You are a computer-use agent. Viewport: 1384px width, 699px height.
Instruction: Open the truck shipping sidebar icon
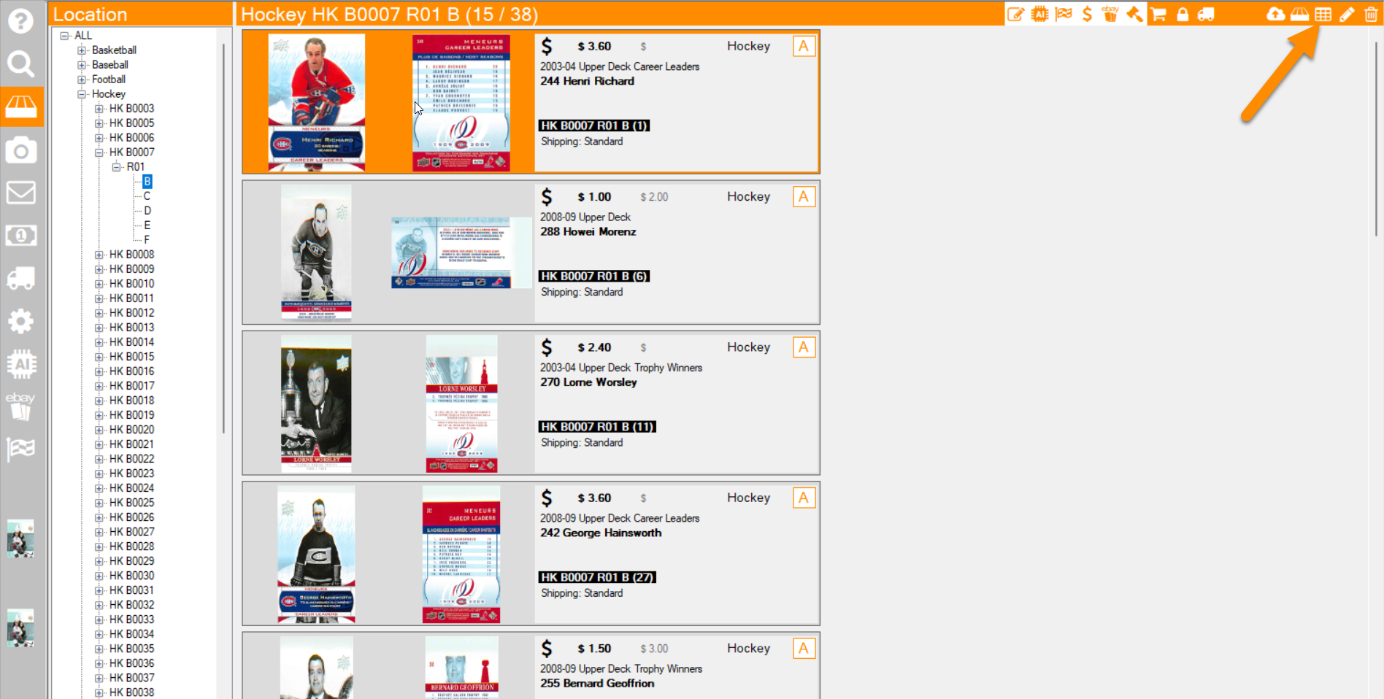tap(20, 278)
